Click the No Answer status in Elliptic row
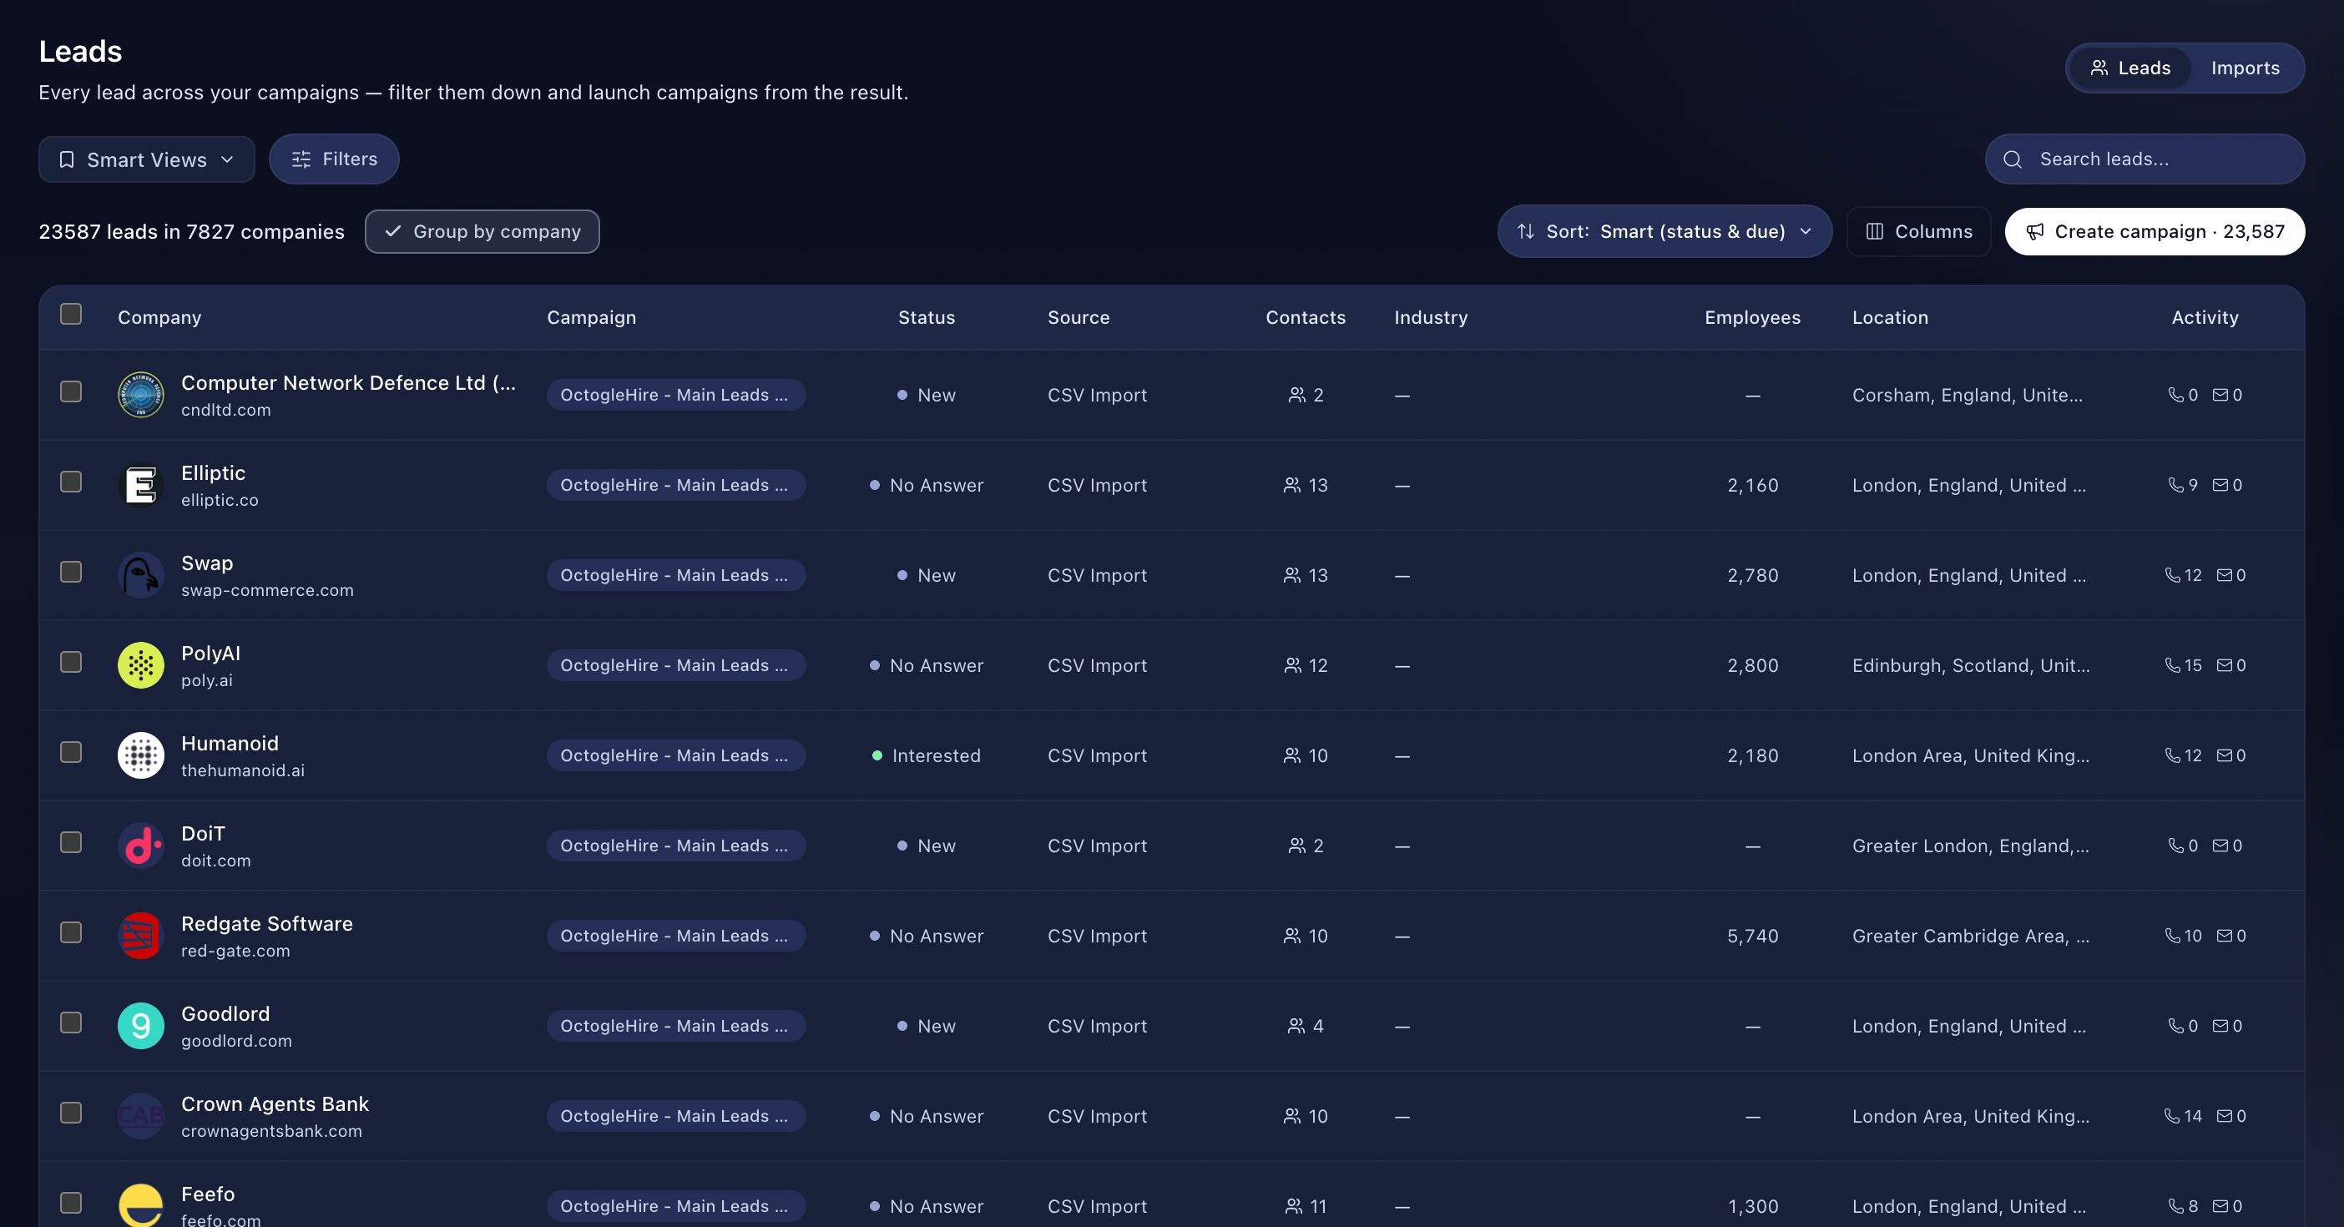Screen dimensions: 2344x1227 coord(927,485)
